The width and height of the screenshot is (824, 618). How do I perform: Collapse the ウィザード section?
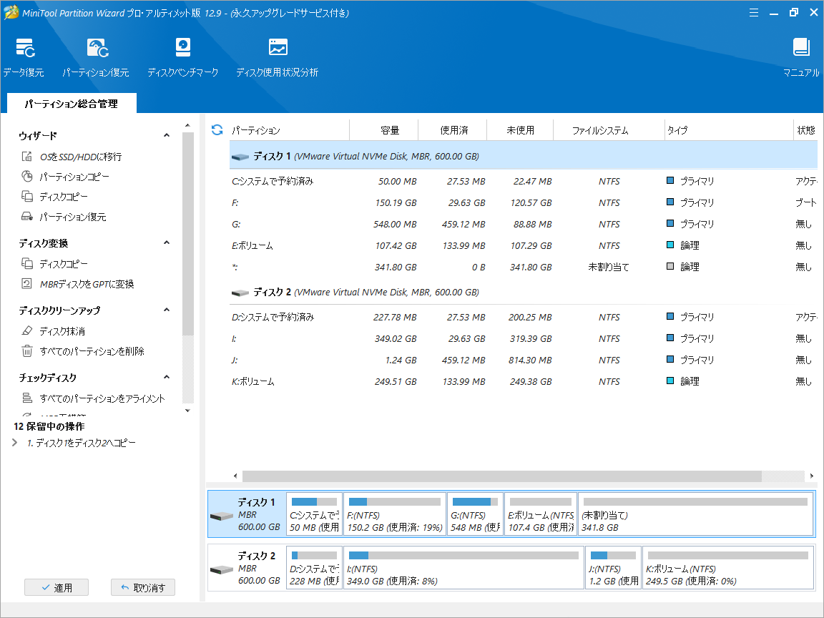[167, 136]
